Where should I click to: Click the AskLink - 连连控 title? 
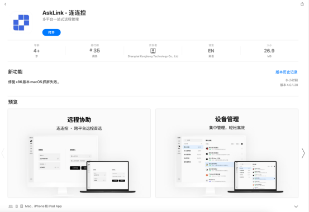(64, 13)
